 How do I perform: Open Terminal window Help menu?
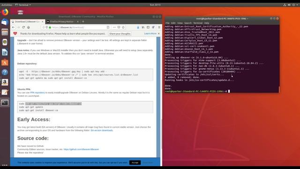[207, 23]
